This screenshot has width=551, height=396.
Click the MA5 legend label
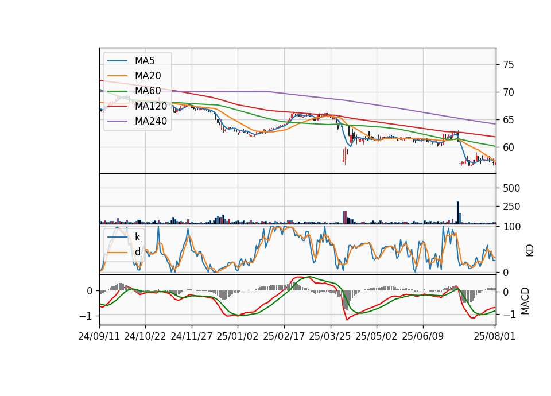145,61
